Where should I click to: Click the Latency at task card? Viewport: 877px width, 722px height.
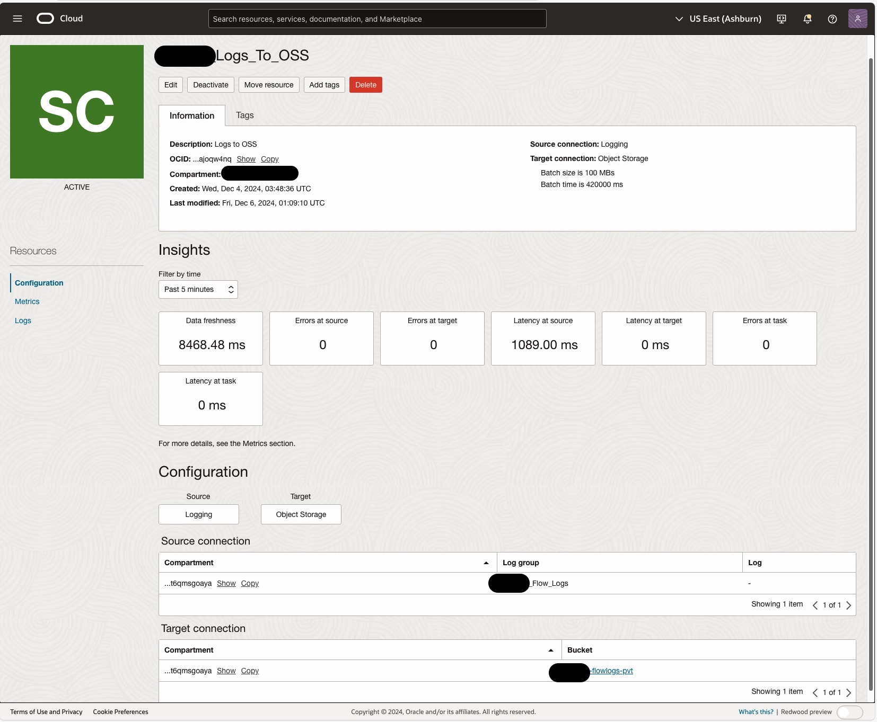click(211, 399)
